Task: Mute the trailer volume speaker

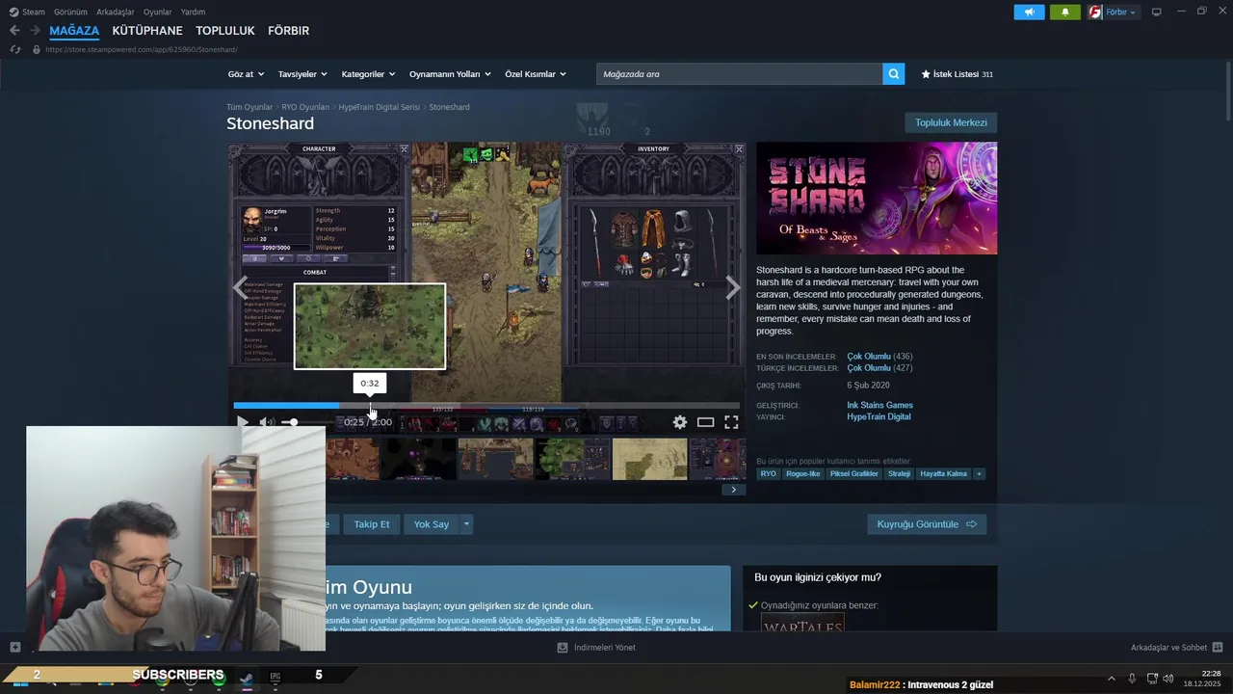Action: point(267,422)
